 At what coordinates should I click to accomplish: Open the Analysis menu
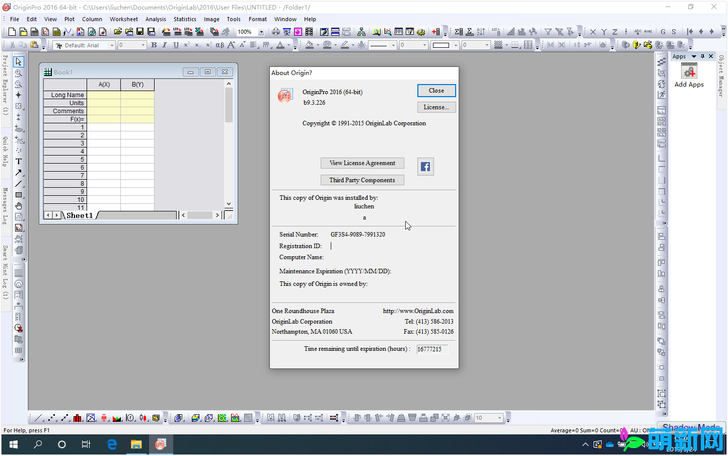[x=156, y=19]
